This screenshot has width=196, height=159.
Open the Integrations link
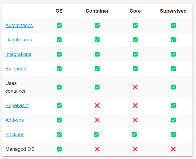[18, 54]
